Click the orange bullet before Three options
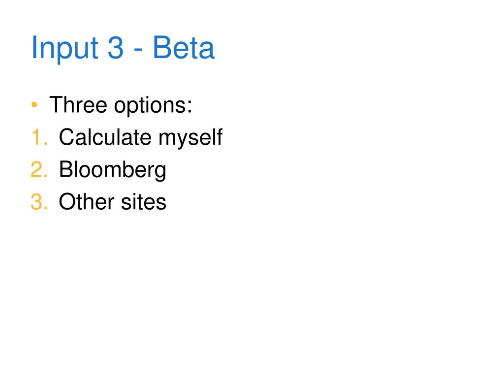The height and width of the screenshot is (378, 504). point(34,105)
